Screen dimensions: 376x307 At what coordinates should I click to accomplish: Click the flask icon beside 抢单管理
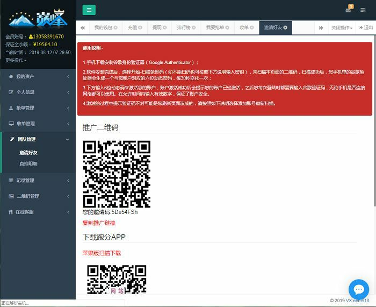pos(11,108)
